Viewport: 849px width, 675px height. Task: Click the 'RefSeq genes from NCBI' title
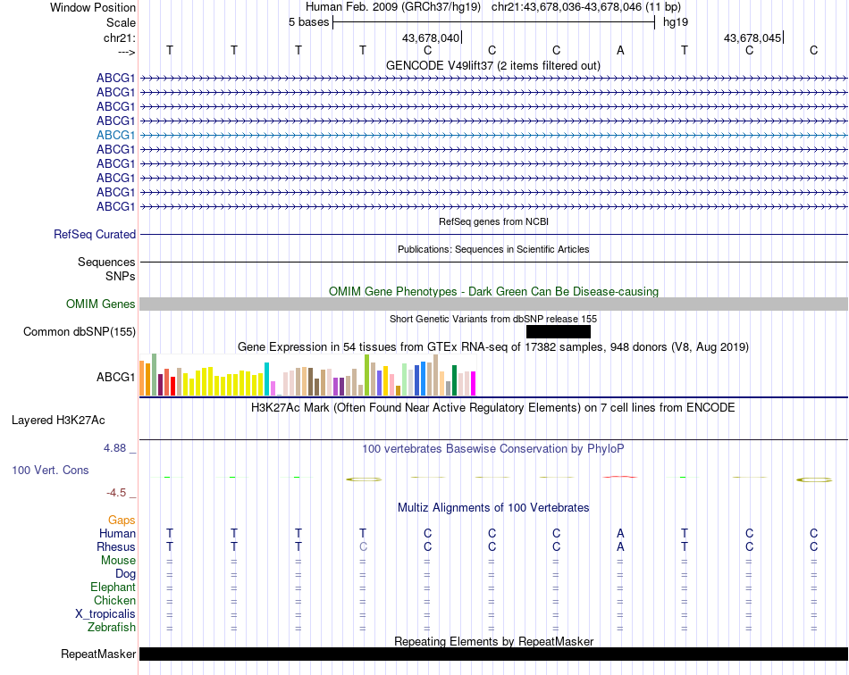point(493,221)
